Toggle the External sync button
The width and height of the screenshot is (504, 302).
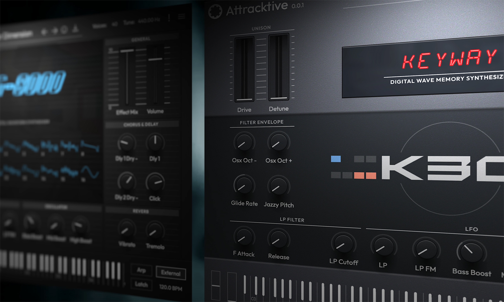coord(171,273)
